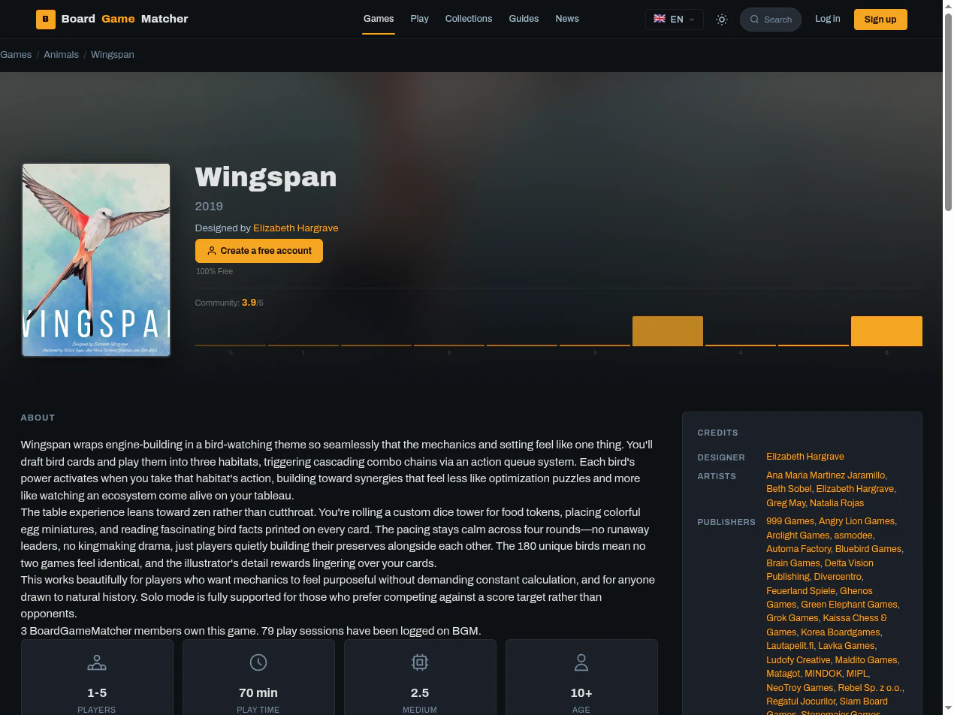The height and width of the screenshot is (715, 954).
Task: Click the UK flag language icon
Action: pos(660,19)
